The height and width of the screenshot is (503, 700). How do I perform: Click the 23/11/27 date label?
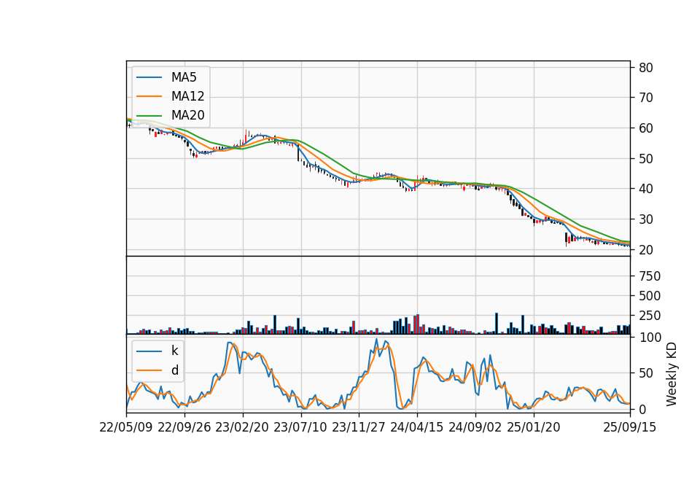click(359, 427)
